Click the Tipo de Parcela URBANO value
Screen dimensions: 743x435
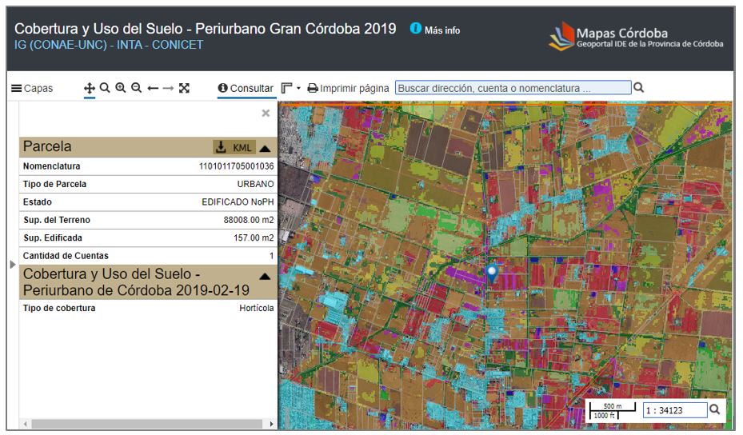(255, 184)
